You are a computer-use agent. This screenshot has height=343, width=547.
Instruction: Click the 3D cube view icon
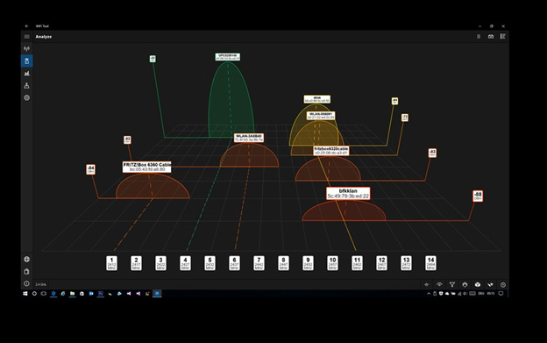(478, 285)
